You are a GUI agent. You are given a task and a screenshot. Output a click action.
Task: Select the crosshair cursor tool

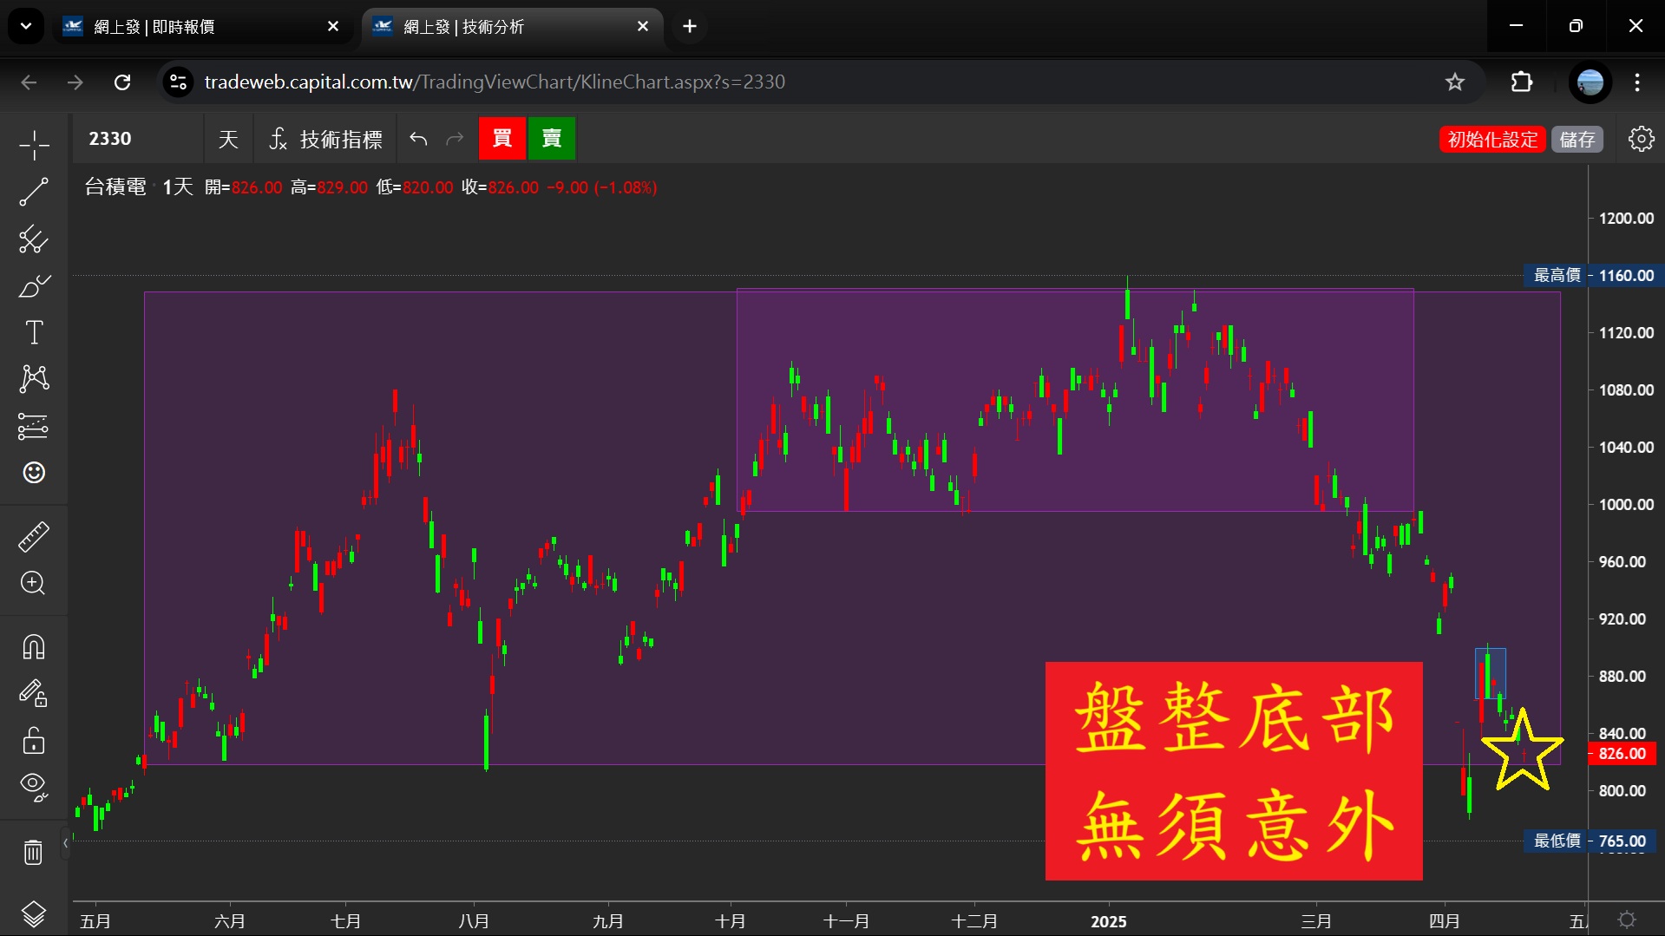pyautogui.click(x=34, y=145)
